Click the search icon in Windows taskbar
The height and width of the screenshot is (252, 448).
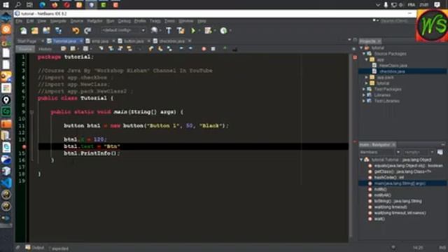pyautogui.click(x=17, y=5)
